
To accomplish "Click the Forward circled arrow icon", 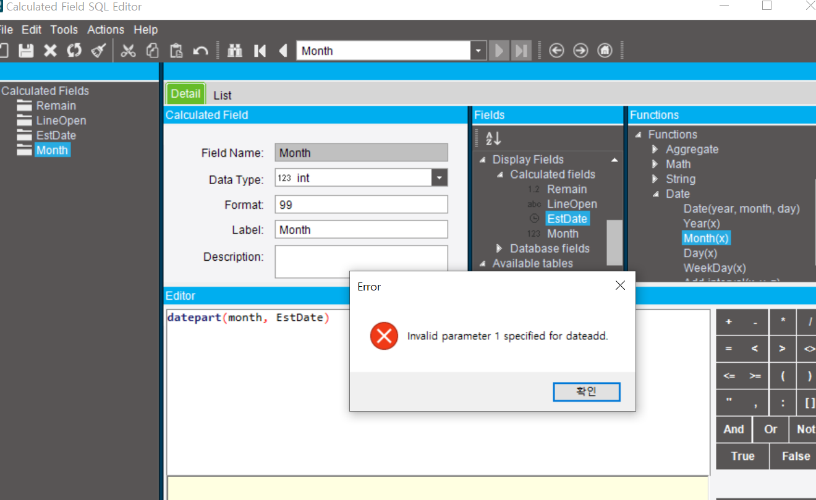I will [x=580, y=51].
